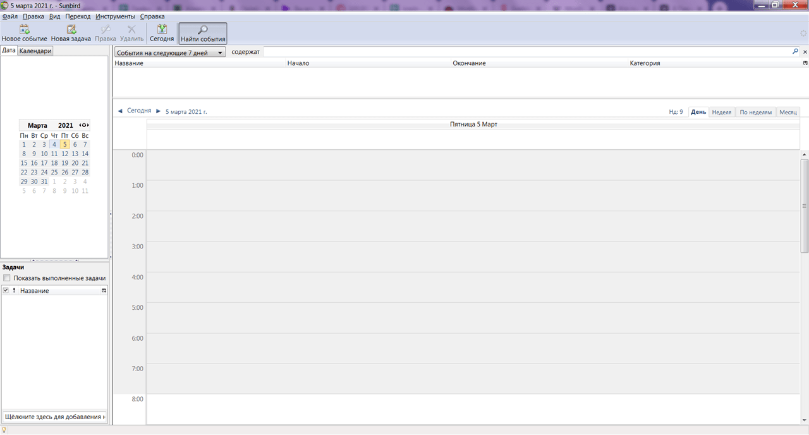Click the magnifier icon in search field
Viewport: 809px width, 435px height.
point(795,52)
